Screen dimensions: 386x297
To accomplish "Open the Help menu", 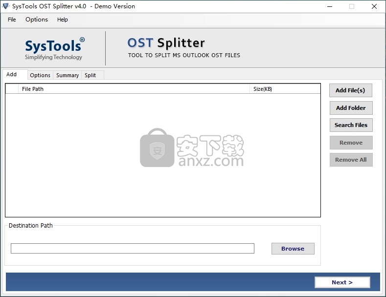I will point(63,20).
